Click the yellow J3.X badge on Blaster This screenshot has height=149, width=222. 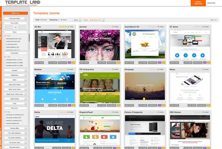(74, 105)
